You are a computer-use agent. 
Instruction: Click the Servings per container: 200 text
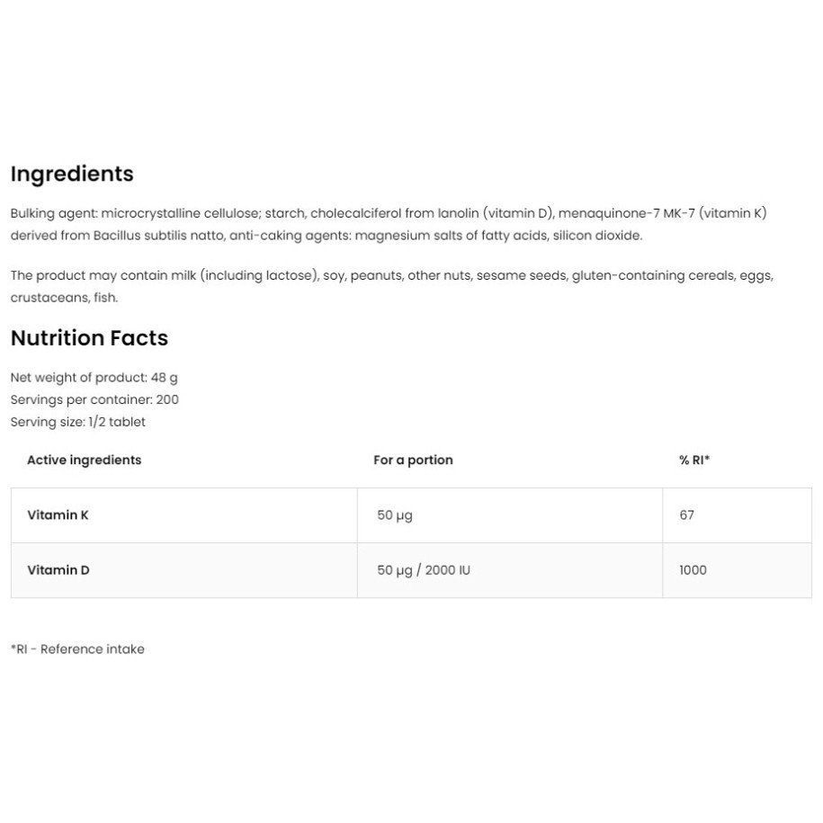(x=94, y=400)
